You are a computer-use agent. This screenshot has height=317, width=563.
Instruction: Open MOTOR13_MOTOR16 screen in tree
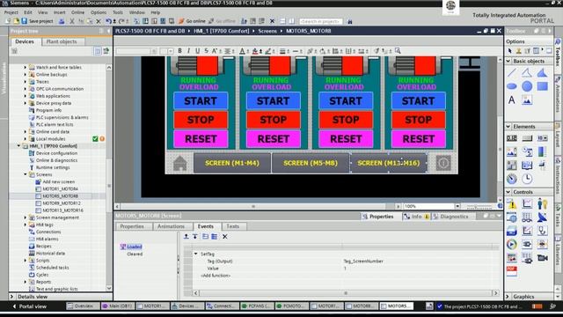tap(62, 210)
